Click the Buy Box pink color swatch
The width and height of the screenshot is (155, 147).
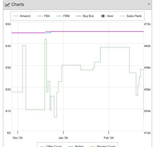(78, 16)
